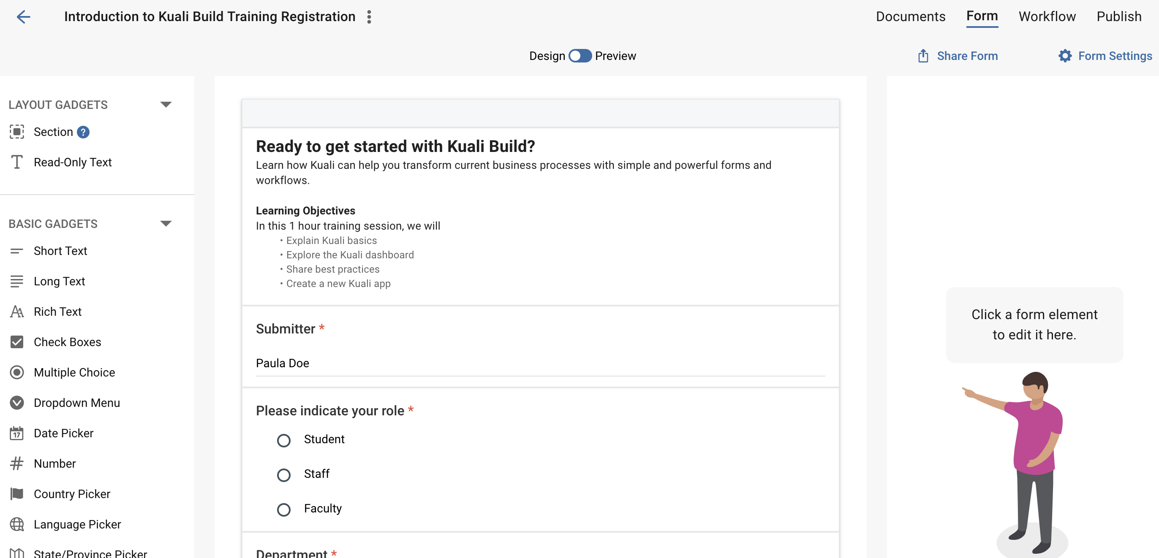Select the Country Picker flag icon
This screenshot has width=1159, height=558.
click(x=16, y=494)
